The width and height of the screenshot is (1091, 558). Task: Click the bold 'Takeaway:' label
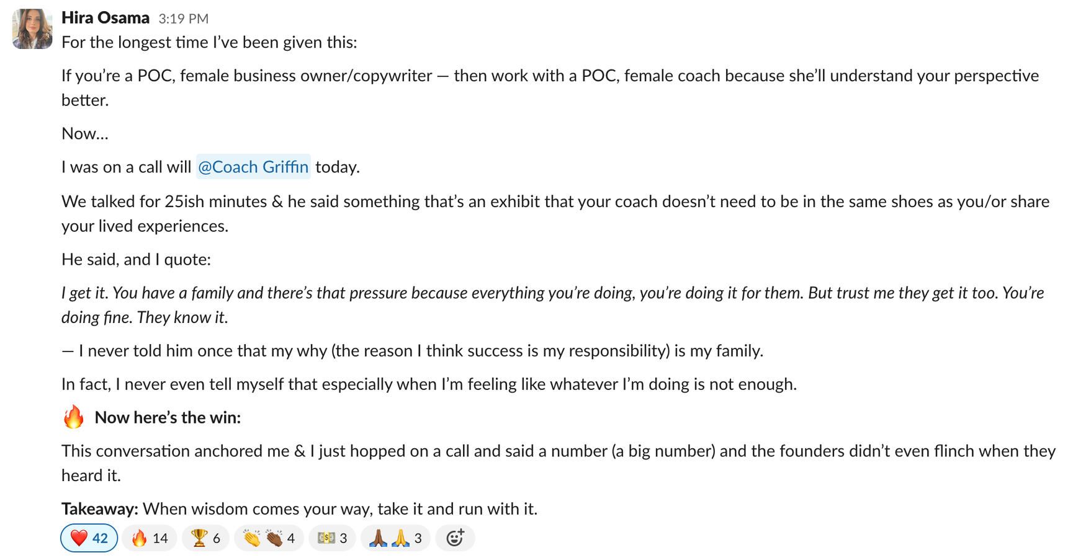coord(99,509)
